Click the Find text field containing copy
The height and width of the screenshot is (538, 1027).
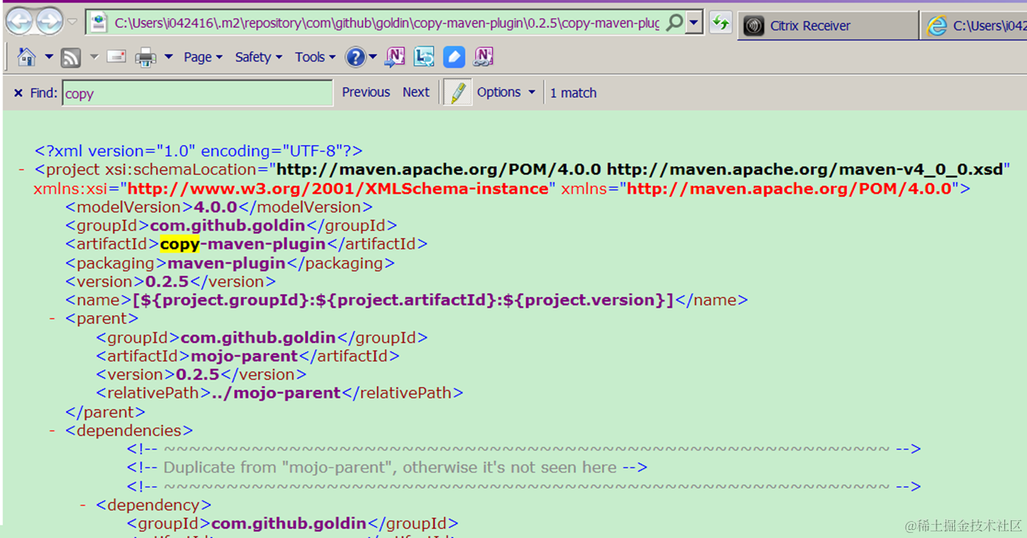coord(197,93)
